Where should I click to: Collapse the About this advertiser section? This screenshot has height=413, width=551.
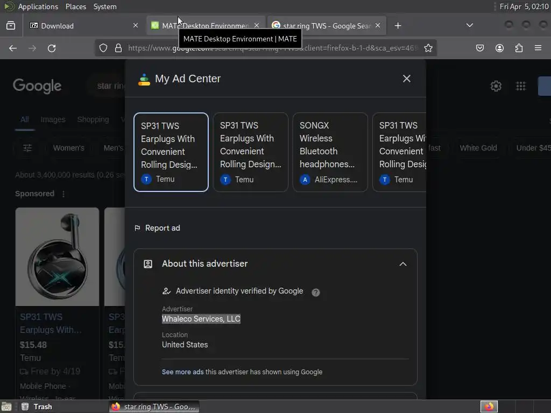coord(403,264)
